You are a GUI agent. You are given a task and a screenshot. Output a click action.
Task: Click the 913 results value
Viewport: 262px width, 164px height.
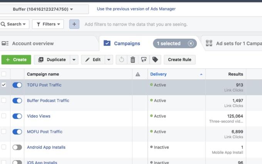(239, 85)
